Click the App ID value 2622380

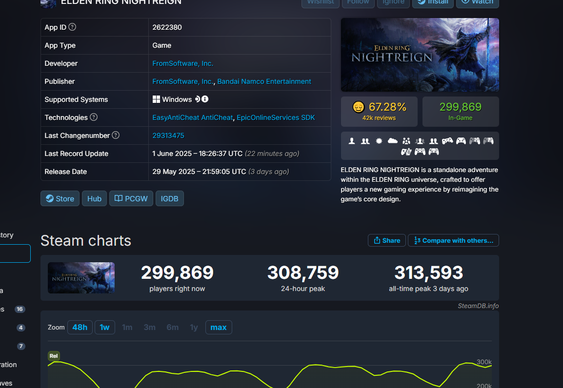167,27
